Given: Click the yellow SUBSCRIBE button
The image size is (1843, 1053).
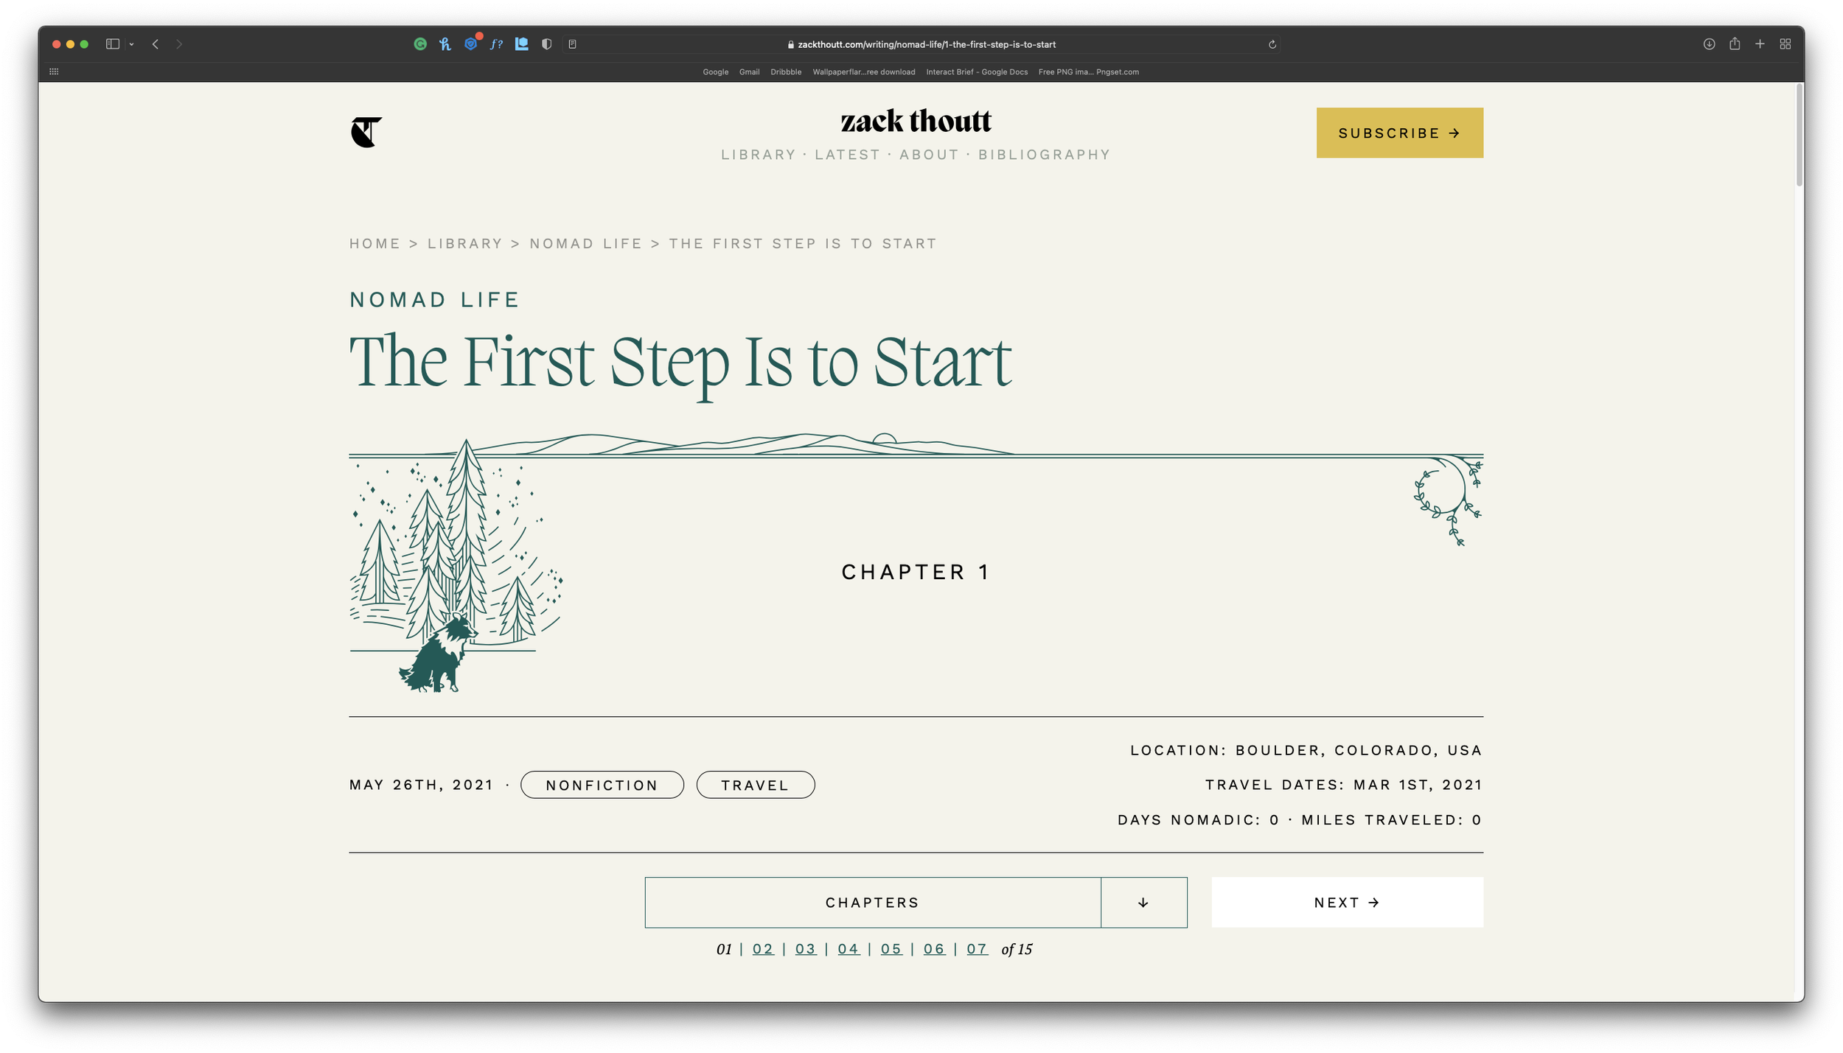Looking at the screenshot, I should [1399, 133].
